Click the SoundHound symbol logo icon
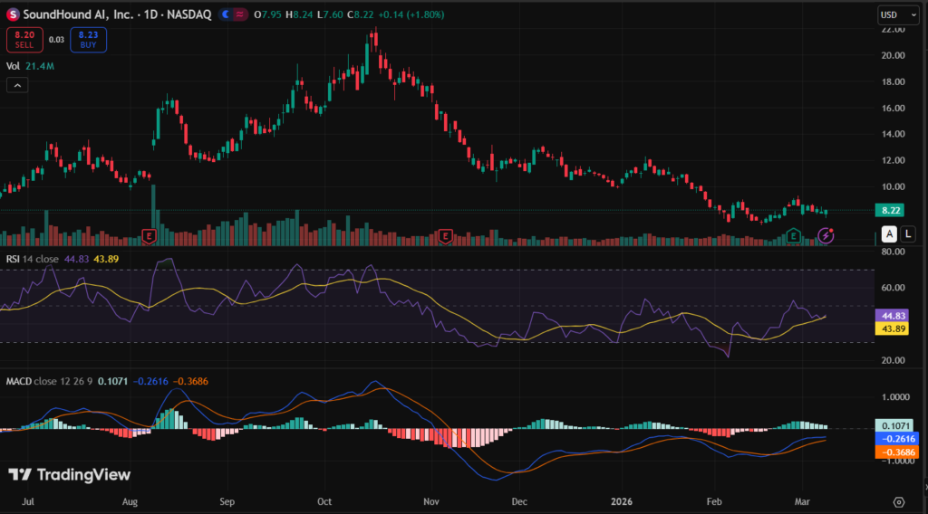Screen dimensions: 928x514 (13, 14)
